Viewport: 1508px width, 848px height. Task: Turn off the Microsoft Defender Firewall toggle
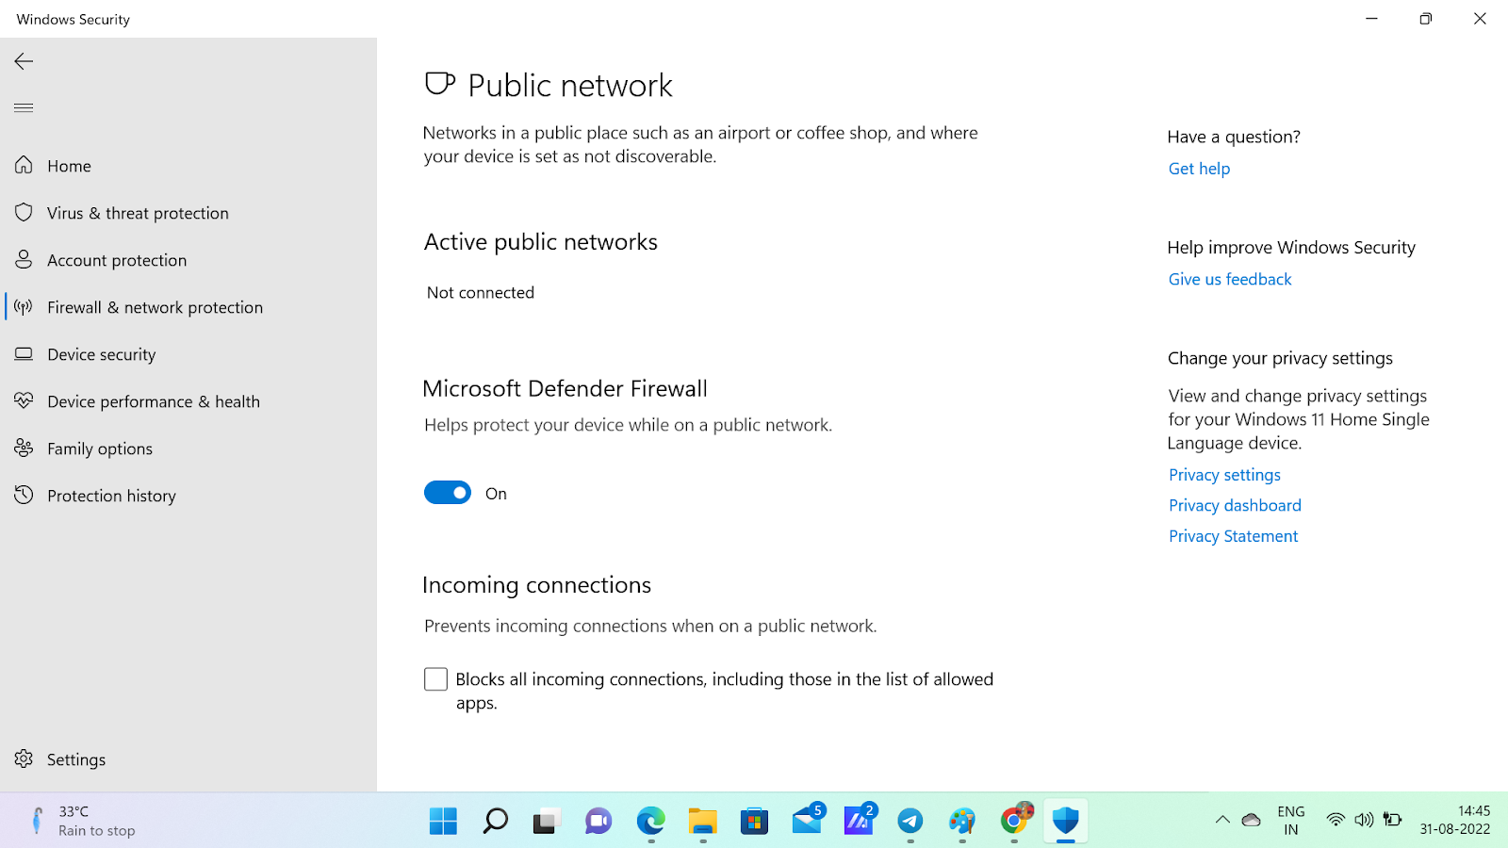coord(448,493)
